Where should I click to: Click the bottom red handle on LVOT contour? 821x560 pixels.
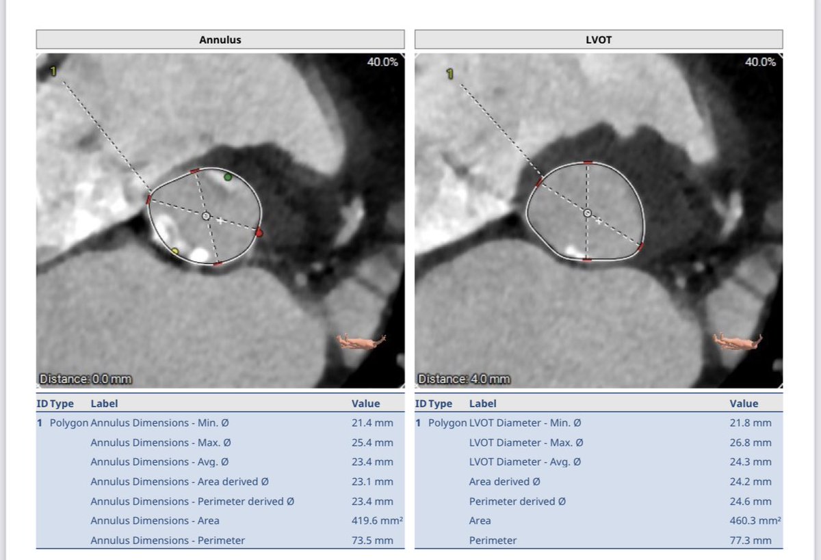point(587,260)
